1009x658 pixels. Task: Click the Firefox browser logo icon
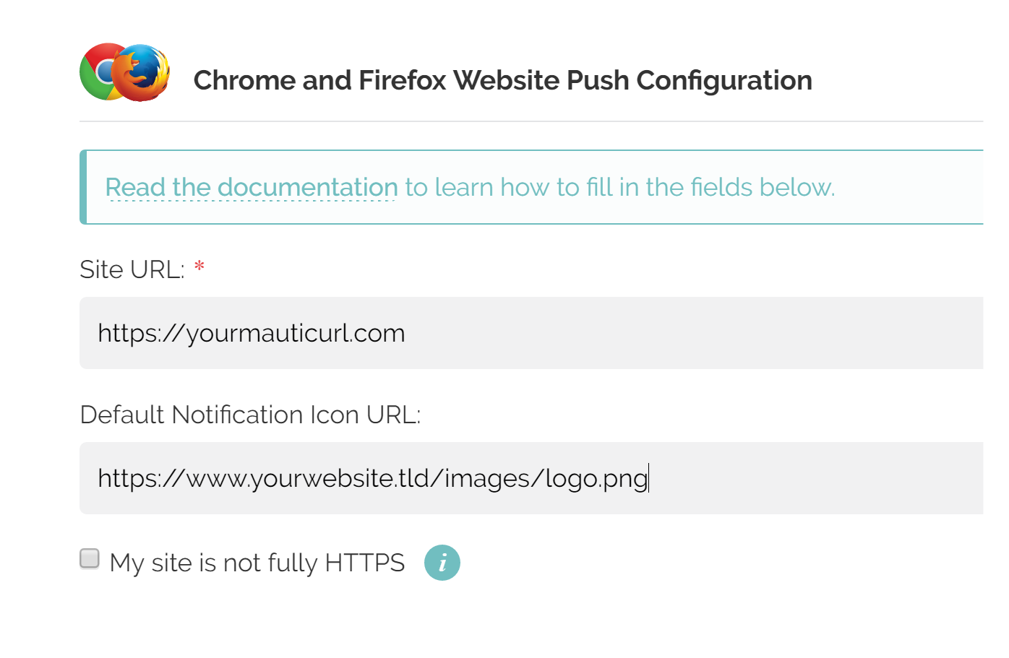coord(142,72)
